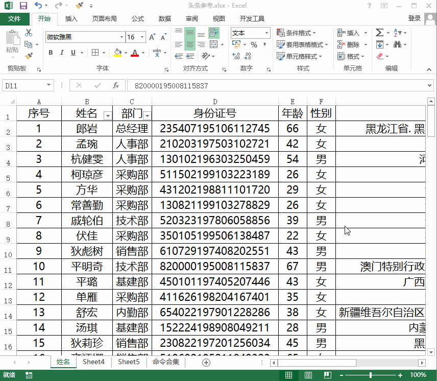The height and width of the screenshot is (381, 437).
Task: Click 条件格式 conditional formatting button
Action: (x=297, y=33)
